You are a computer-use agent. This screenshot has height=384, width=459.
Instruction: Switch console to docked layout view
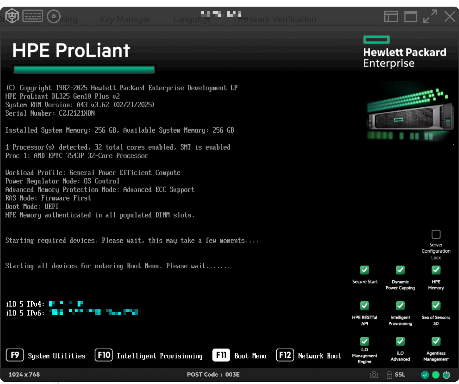click(391, 16)
